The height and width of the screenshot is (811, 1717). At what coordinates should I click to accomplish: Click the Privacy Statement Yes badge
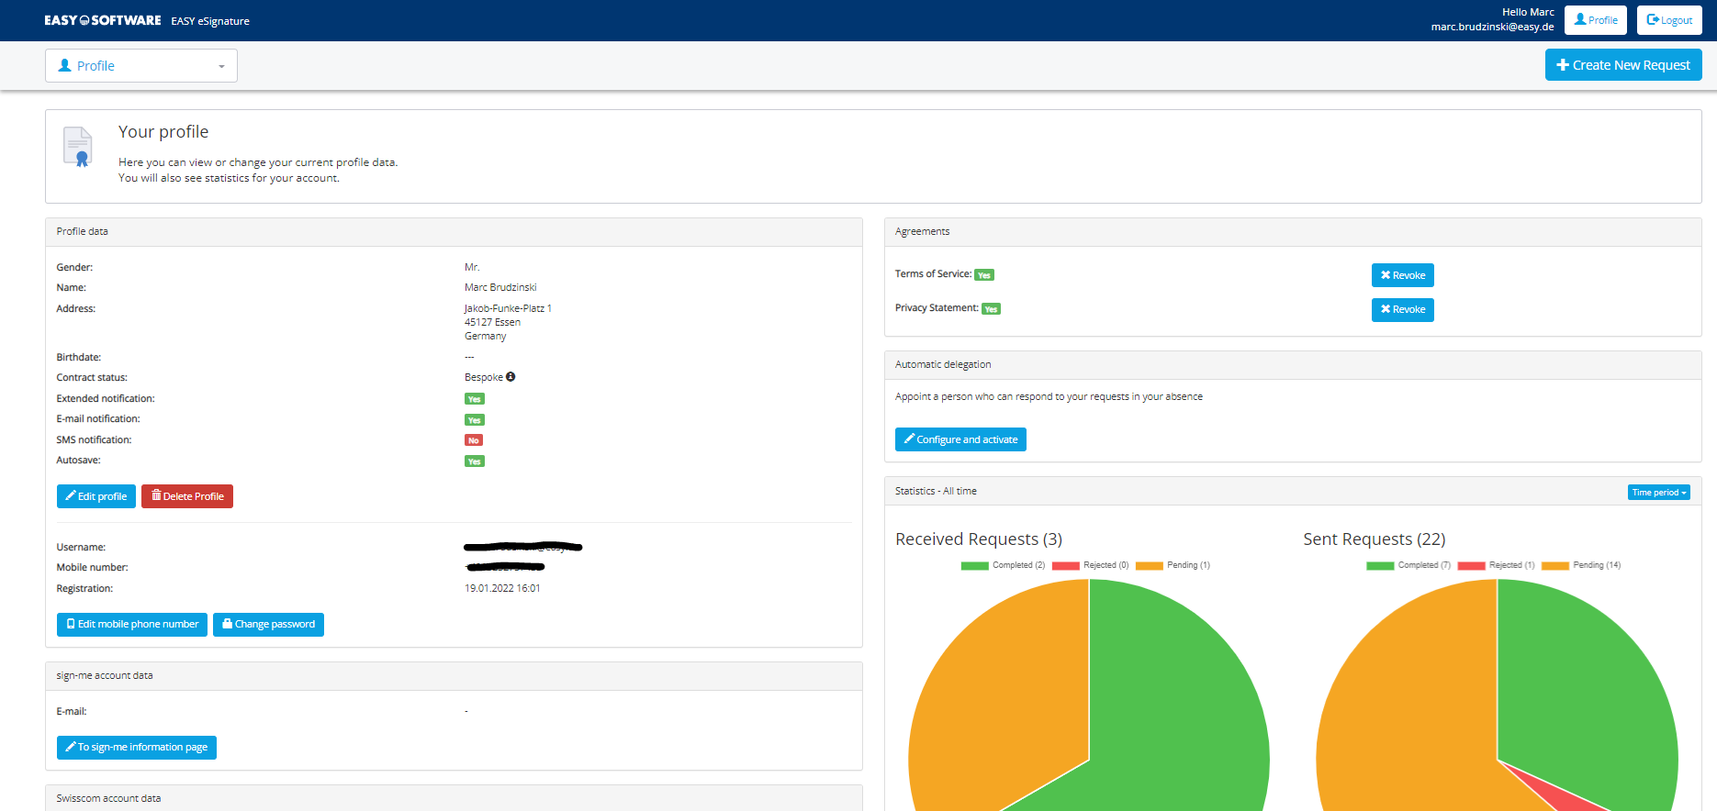click(x=991, y=309)
